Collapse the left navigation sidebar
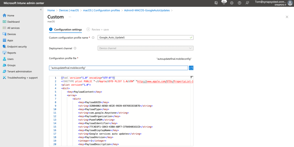The width and height of the screenshot is (294, 147). pos(41,10)
